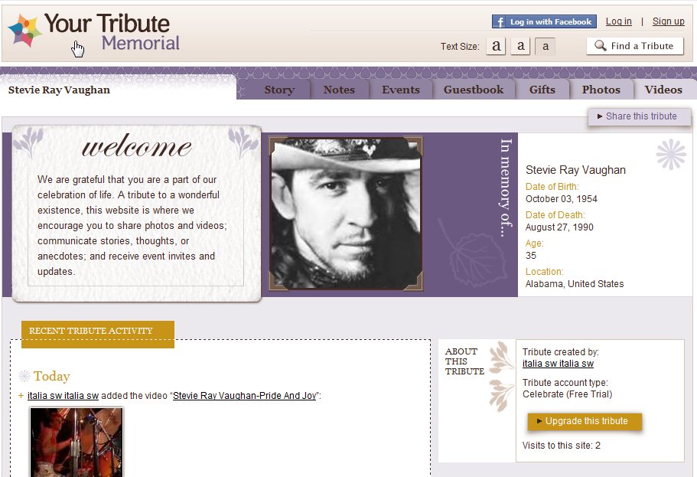Click the location Alabama, United States
Image resolution: width=697 pixels, height=477 pixels.
pyautogui.click(x=575, y=284)
